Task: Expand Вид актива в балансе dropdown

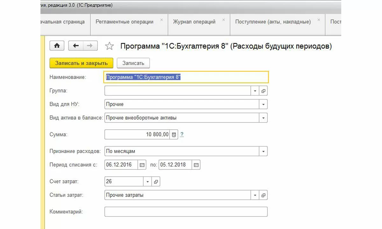Action: (263, 118)
